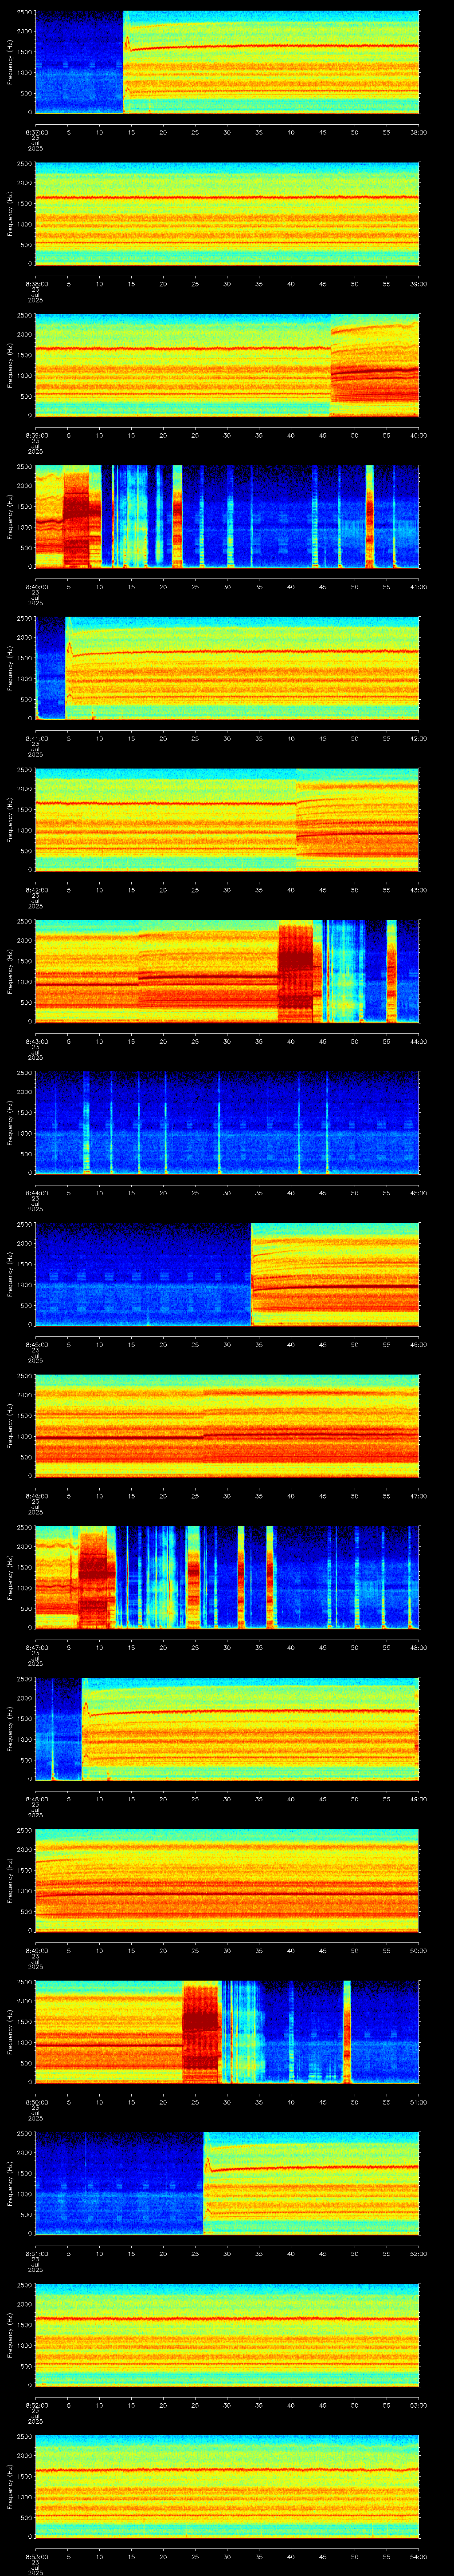Screen dimensions: 454x2576
Task: Click the 8:49:00 start time label
Action: [x=36, y=1950]
